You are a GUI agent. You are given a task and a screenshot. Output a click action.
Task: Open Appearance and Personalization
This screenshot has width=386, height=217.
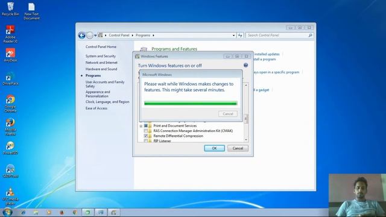(98, 94)
